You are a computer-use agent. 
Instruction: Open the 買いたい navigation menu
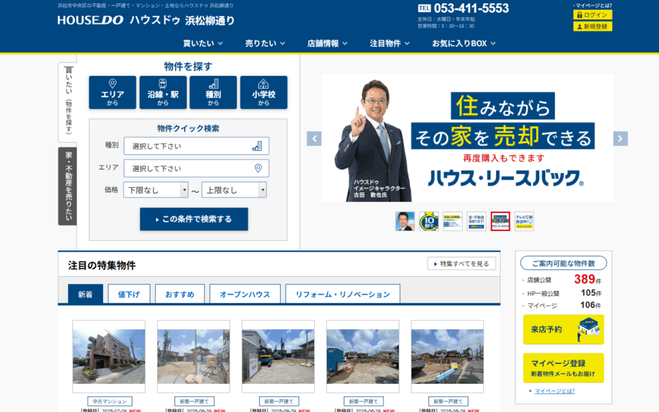tap(203, 43)
